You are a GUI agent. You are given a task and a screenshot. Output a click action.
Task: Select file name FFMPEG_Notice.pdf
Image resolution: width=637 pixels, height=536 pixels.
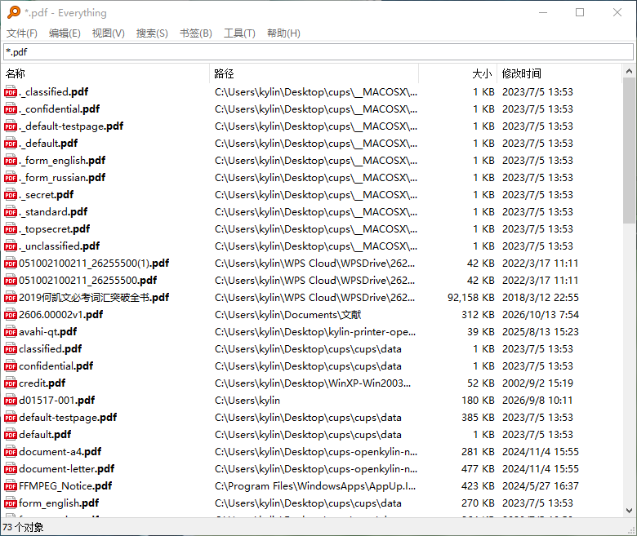pyautogui.click(x=65, y=486)
